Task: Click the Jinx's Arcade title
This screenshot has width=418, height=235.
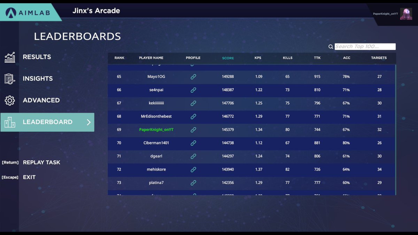Action: (96, 11)
